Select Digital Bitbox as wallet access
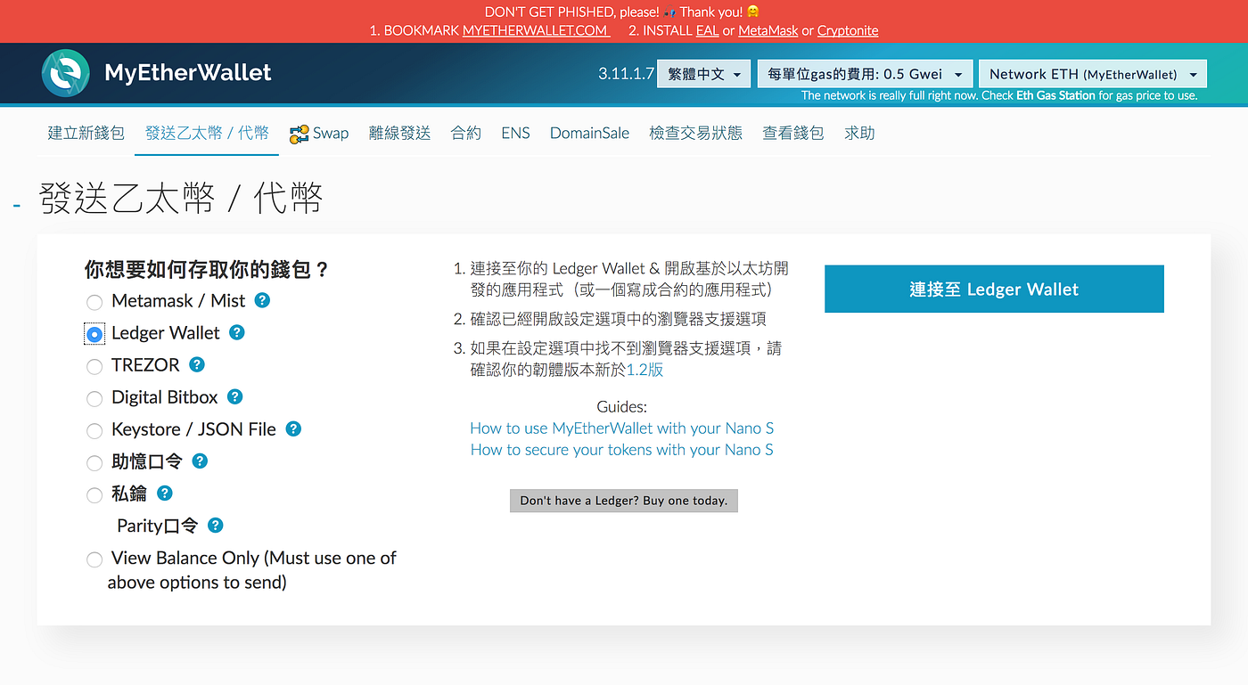This screenshot has height=685, width=1248. point(94,398)
